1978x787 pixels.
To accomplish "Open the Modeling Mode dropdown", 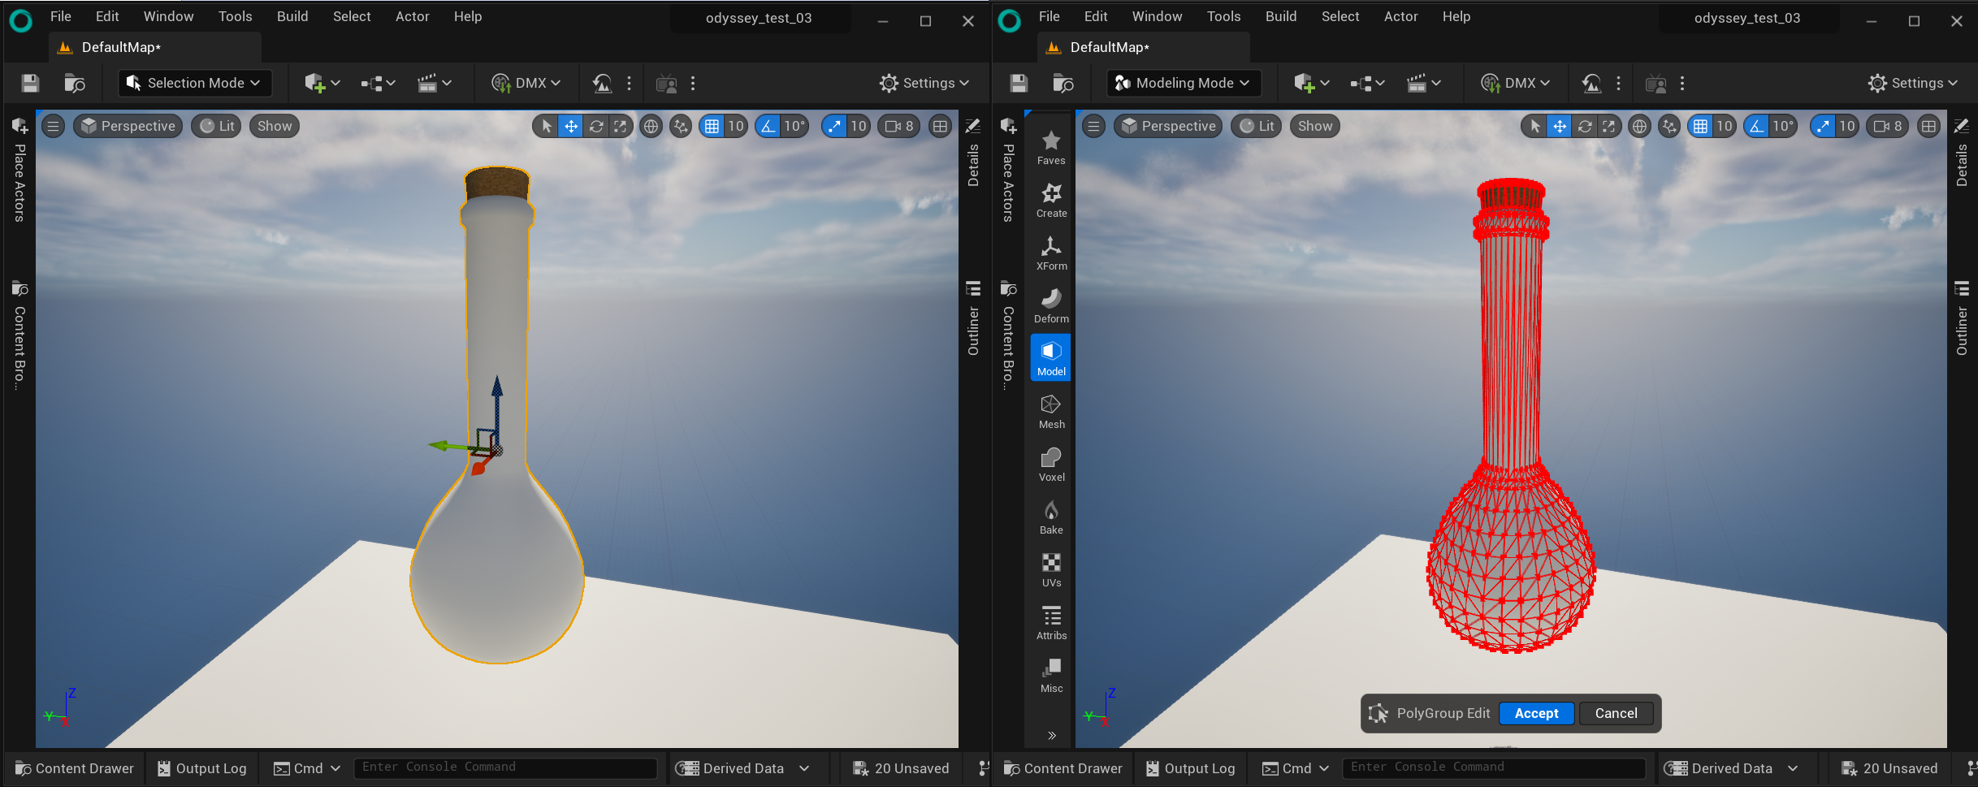I will [x=1183, y=83].
